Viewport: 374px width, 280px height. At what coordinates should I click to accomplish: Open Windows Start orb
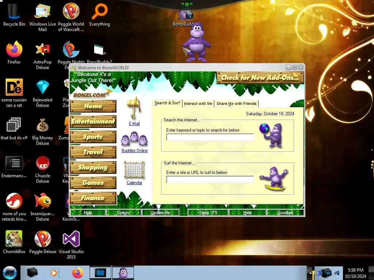point(9,273)
